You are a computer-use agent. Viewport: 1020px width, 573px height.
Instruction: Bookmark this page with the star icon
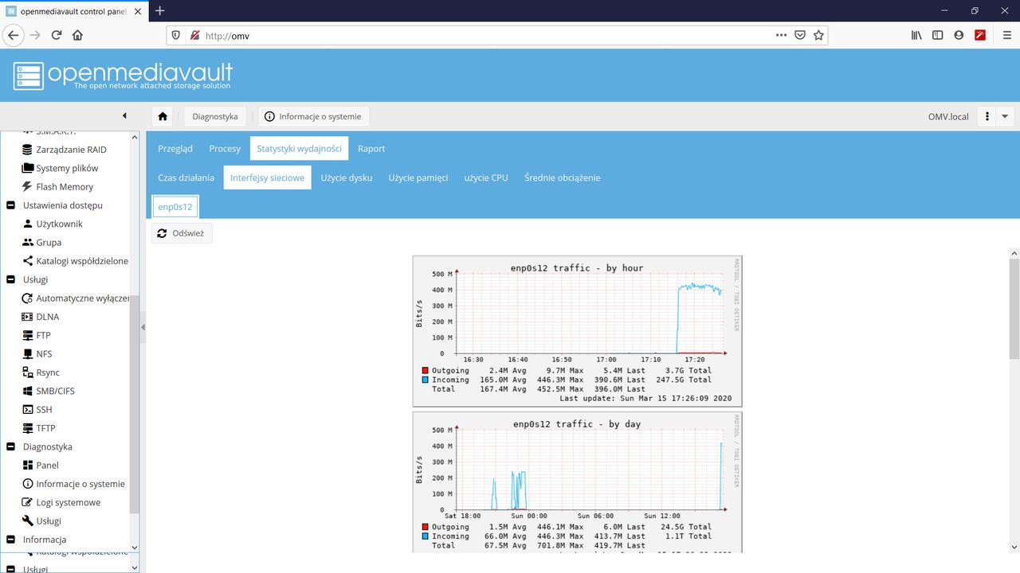coord(818,35)
